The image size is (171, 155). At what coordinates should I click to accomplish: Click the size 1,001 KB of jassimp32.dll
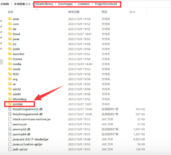(139, 129)
